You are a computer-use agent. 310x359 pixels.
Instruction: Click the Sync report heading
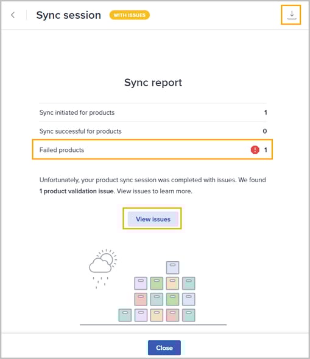point(153,83)
